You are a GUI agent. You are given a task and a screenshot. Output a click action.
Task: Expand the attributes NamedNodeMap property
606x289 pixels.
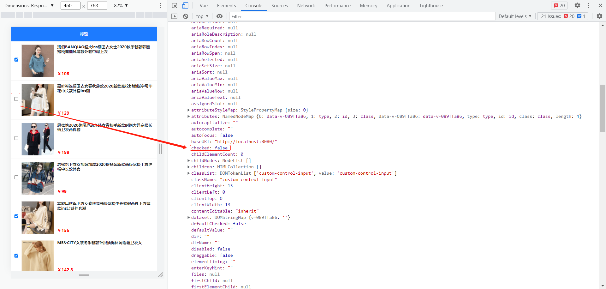(x=188, y=116)
